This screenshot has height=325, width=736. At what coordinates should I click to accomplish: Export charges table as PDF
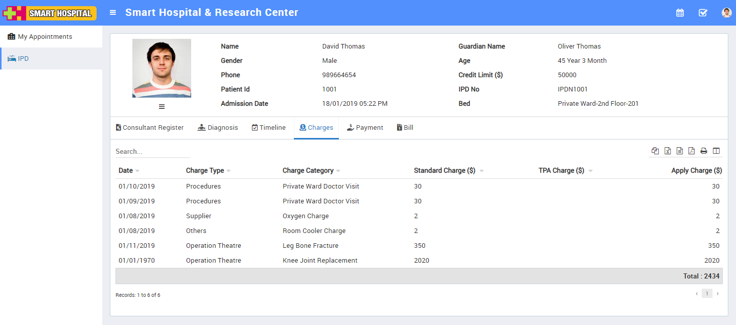click(692, 151)
